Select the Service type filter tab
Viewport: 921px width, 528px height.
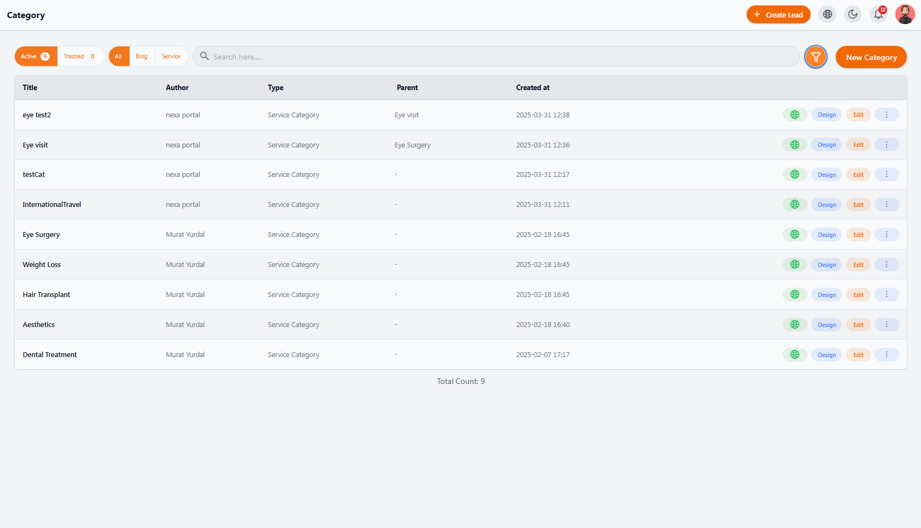point(172,56)
